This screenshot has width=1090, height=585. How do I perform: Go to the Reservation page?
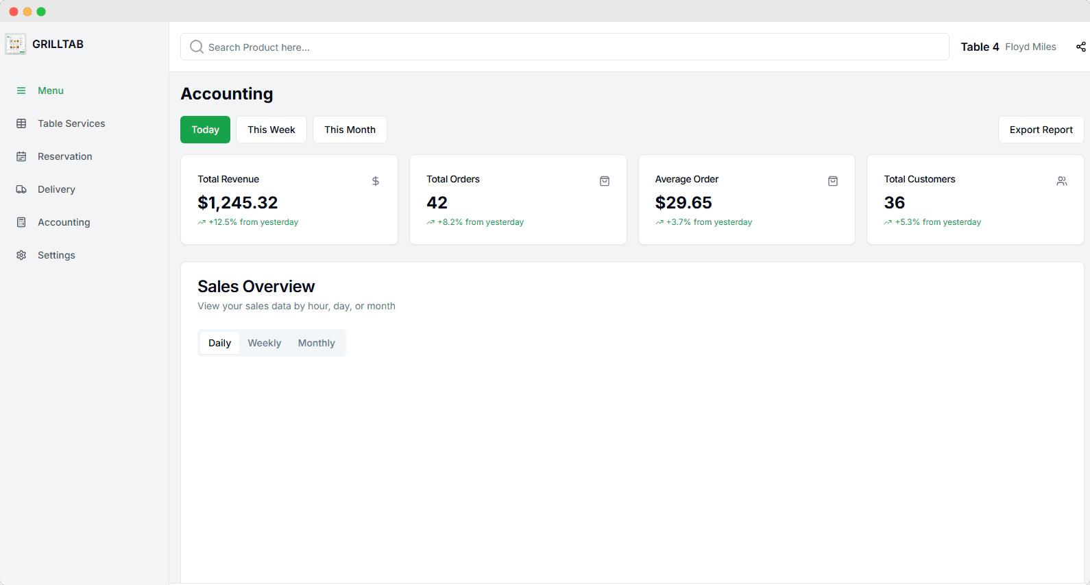click(x=64, y=156)
